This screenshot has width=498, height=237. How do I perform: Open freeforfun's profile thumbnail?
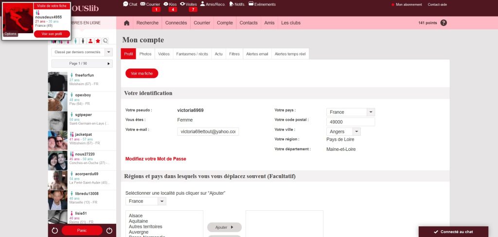(x=57, y=80)
